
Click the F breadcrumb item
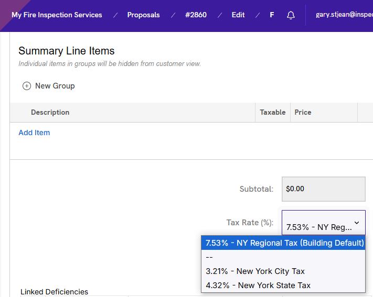(x=272, y=15)
